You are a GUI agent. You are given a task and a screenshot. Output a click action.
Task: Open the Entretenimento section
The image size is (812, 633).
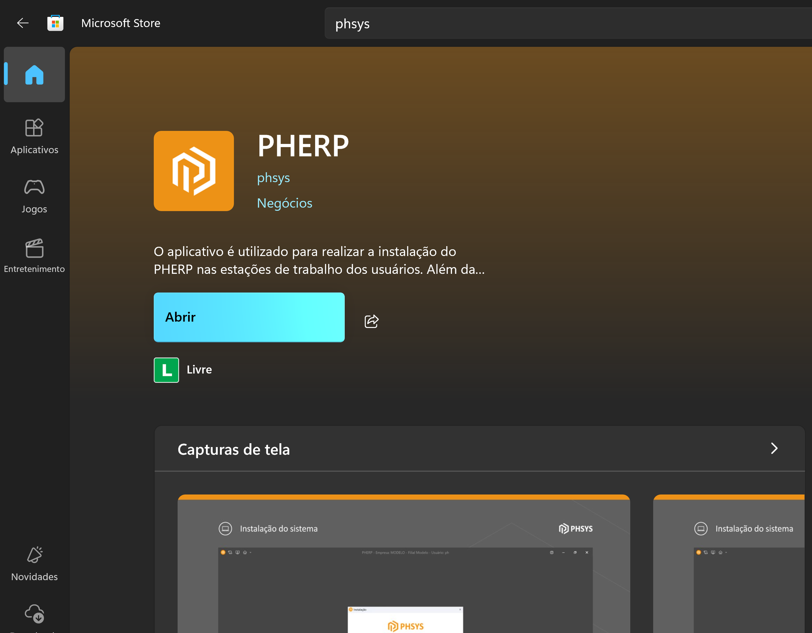pyautogui.click(x=34, y=255)
